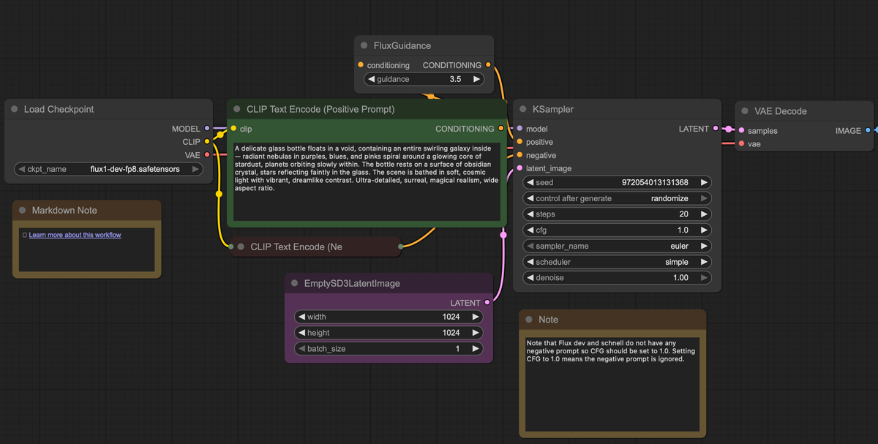Click the output socket of collapsed Negative node

coord(400,247)
